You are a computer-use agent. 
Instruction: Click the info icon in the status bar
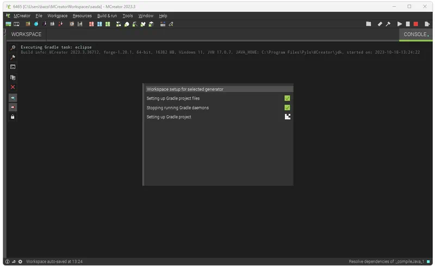8,262
